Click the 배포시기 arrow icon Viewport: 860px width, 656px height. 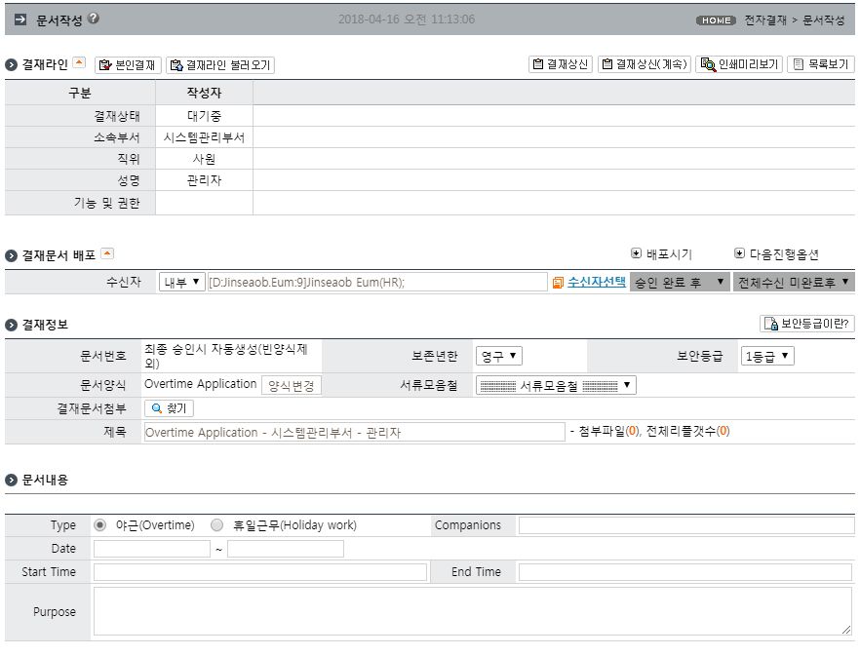636,252
